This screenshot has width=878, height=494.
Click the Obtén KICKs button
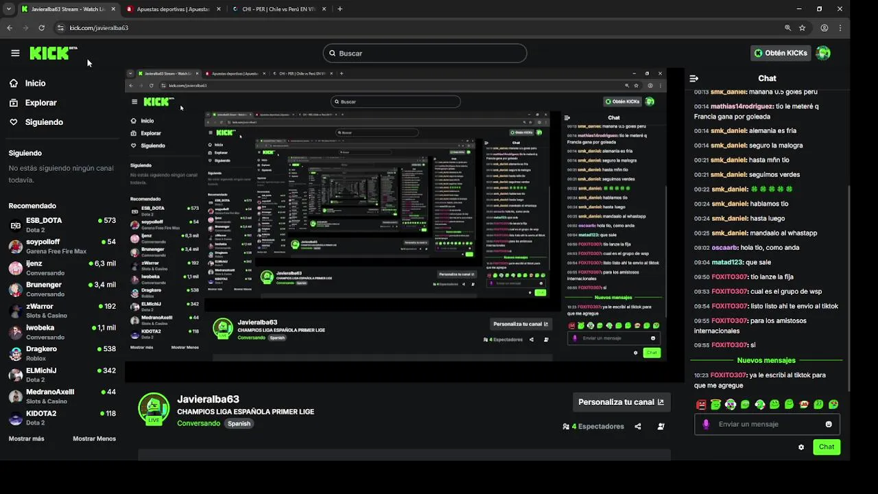[x=781, y=53]
